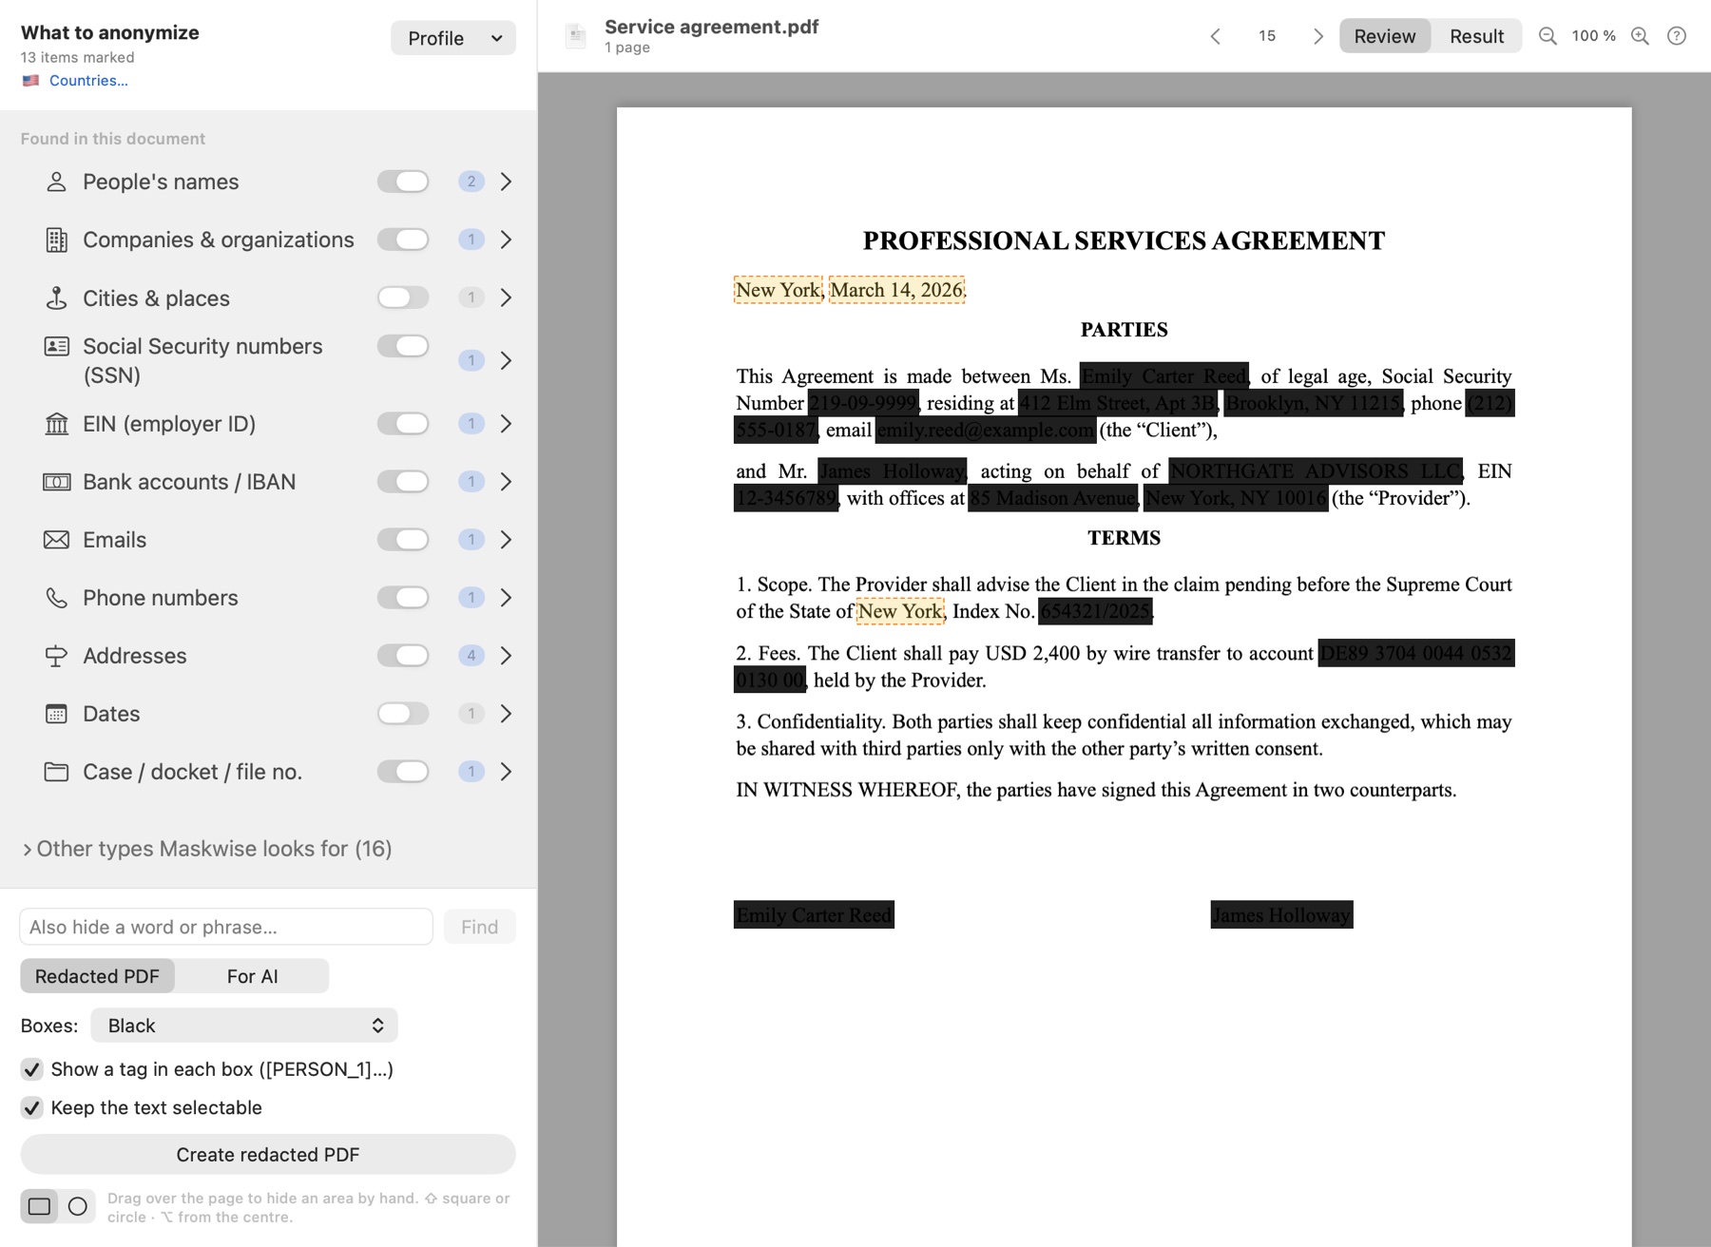This screenshot has height=1247, width=1711.
Task: Click Create redacted PDF button
Action: 268,1155
